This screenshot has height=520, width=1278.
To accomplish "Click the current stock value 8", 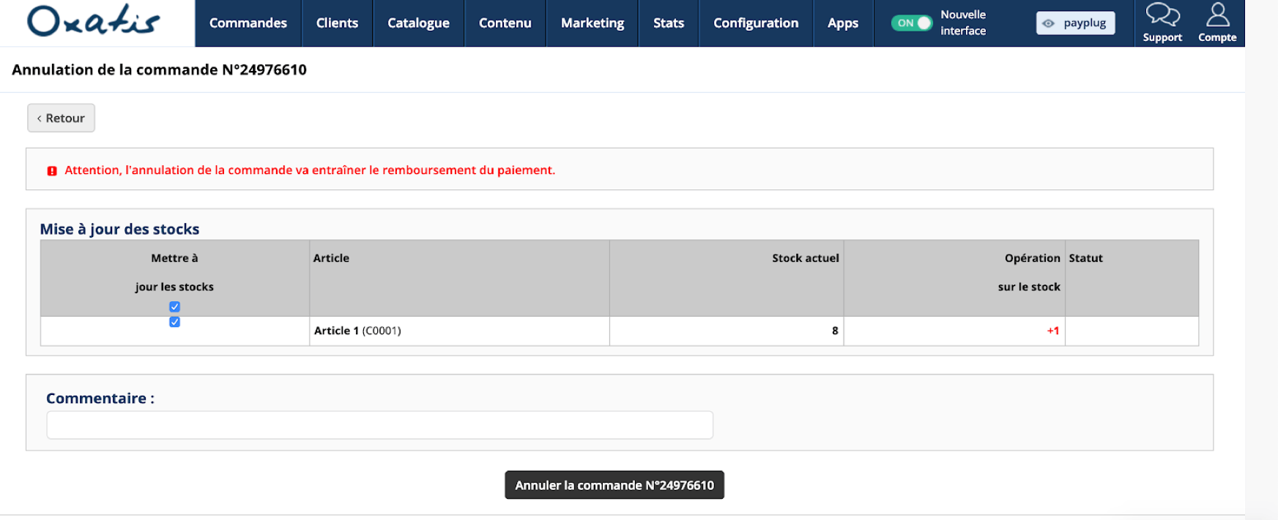I will pos(835,331).
